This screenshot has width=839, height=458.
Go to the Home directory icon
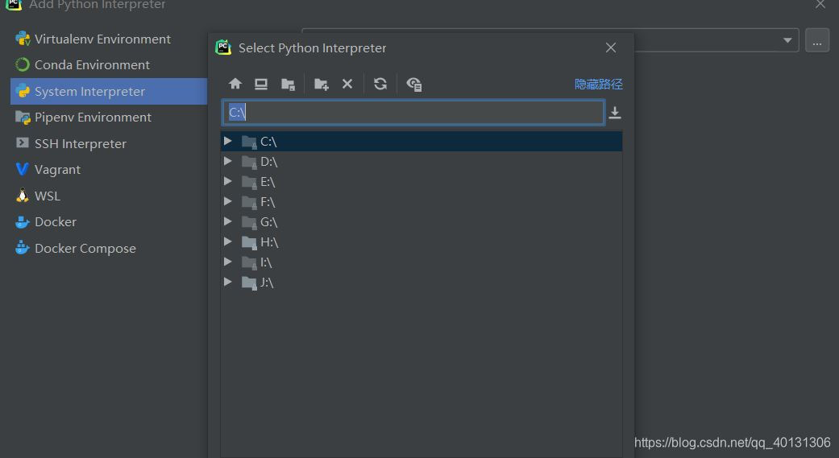click(235, 84)
